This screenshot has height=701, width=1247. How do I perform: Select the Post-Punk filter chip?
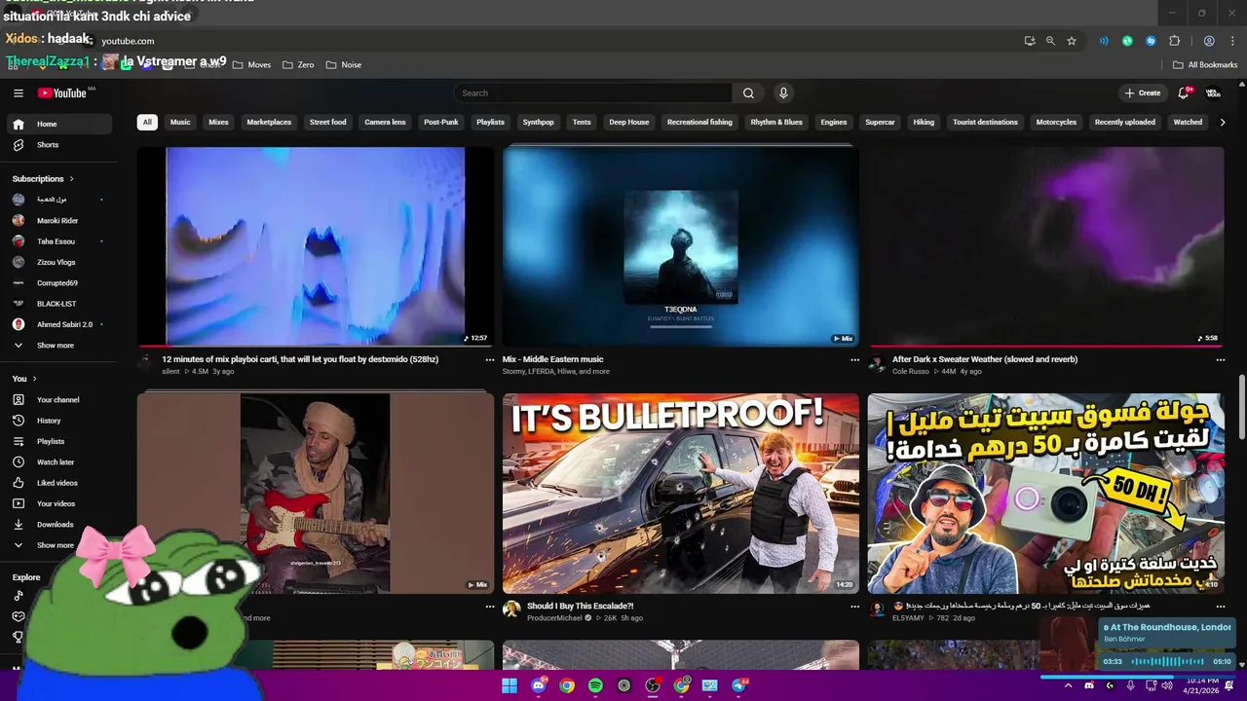coord(440,123)
